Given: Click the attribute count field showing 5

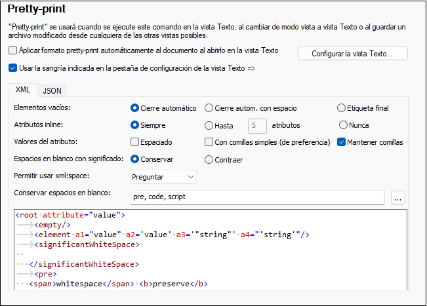Looking at the screenshot, I should 257,125.
